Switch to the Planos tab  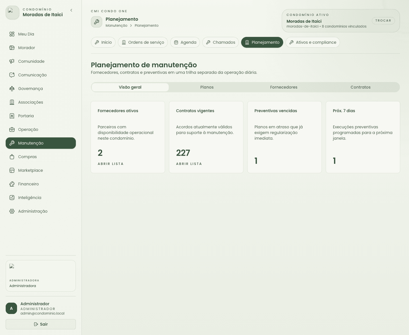point(207,87)
